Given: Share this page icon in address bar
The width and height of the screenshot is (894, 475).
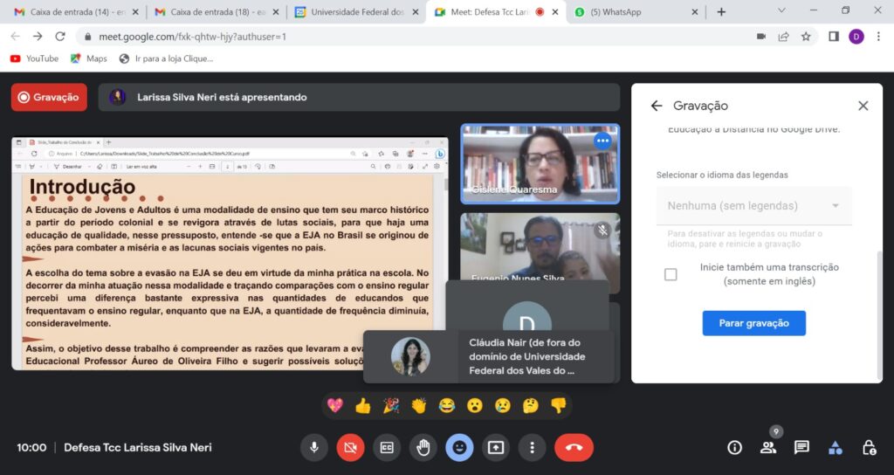Looking at the screenshot, I should pyautogui.click(x=783, y=37).
